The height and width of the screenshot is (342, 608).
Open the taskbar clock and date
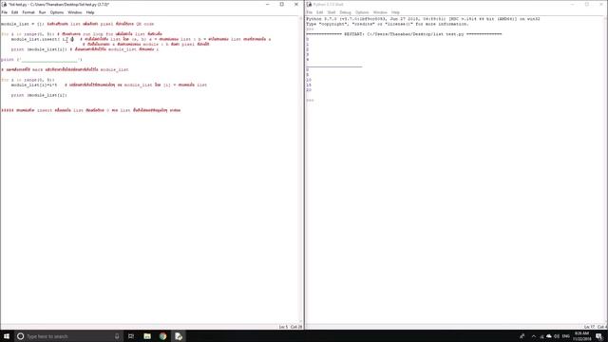click(x=581, y=336)
